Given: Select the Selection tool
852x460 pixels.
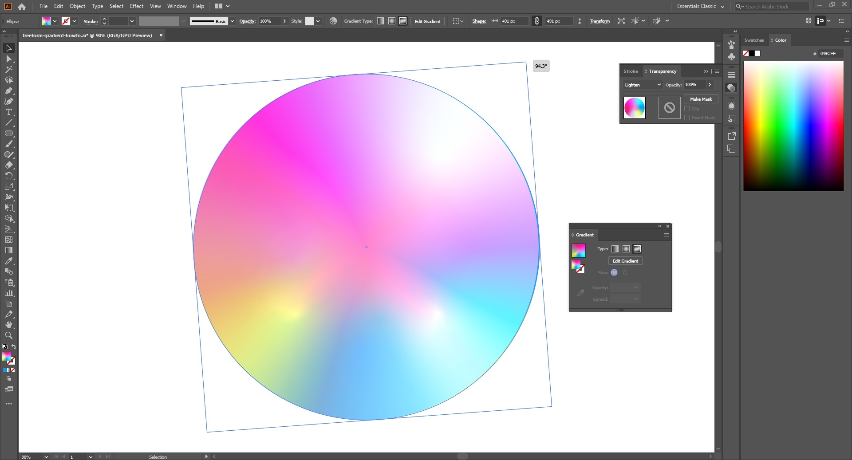Looking at the screenshot, I should pyautogui.click(x=8, y=48).
